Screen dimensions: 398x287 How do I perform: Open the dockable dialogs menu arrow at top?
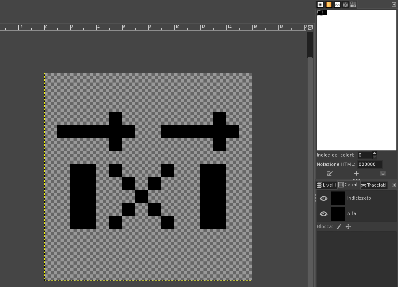pos(393,4)
